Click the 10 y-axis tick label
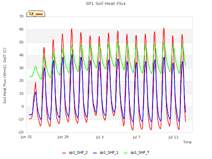This screenshot has width=212, height=159. click(21, 93)
